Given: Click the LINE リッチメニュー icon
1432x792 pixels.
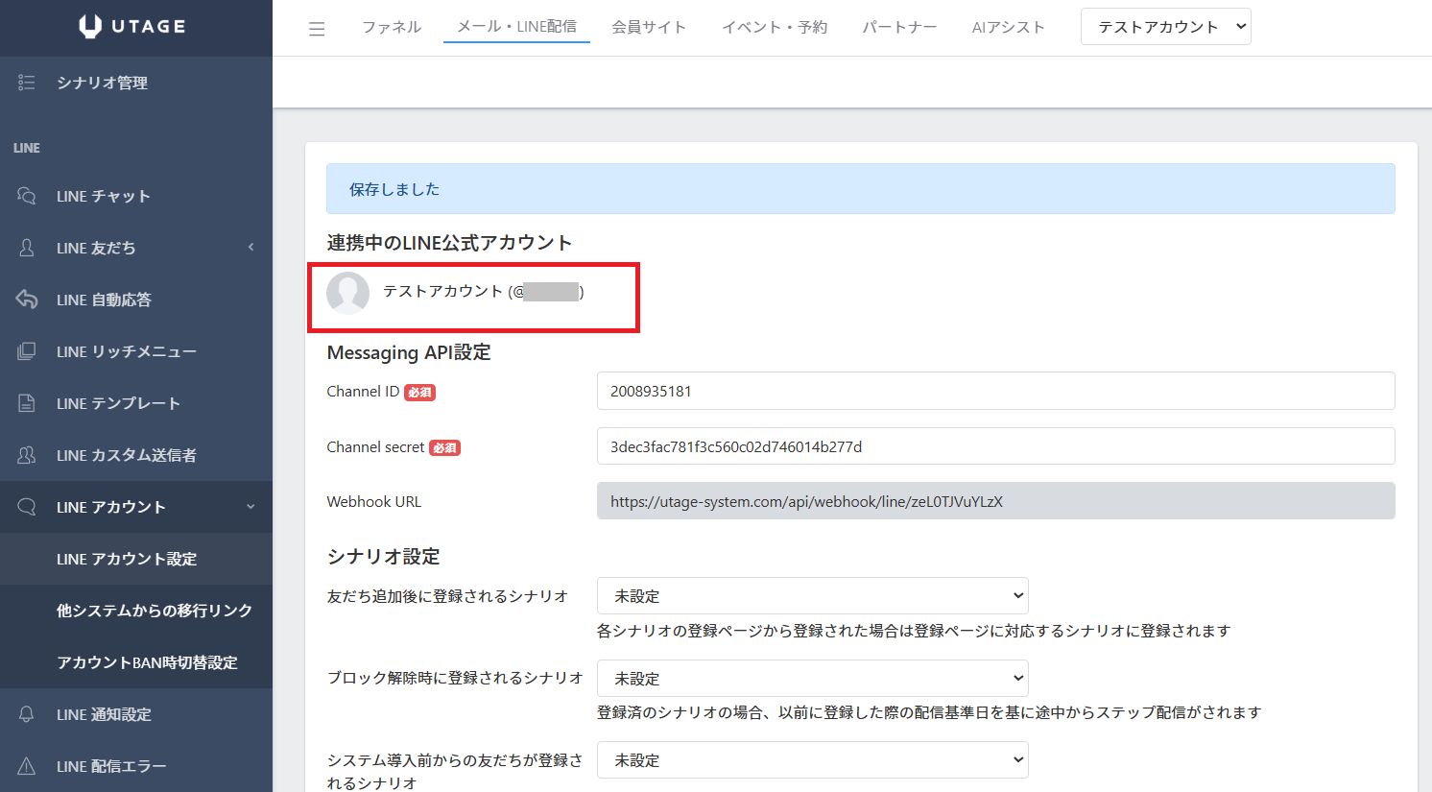Looking at the screenshot, I should (27, 351).
